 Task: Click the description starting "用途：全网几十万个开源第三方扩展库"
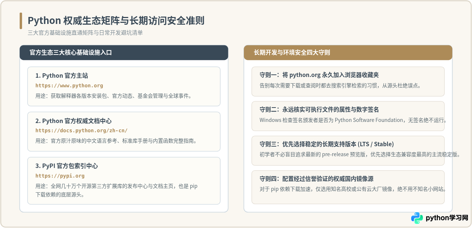(117, 190)
